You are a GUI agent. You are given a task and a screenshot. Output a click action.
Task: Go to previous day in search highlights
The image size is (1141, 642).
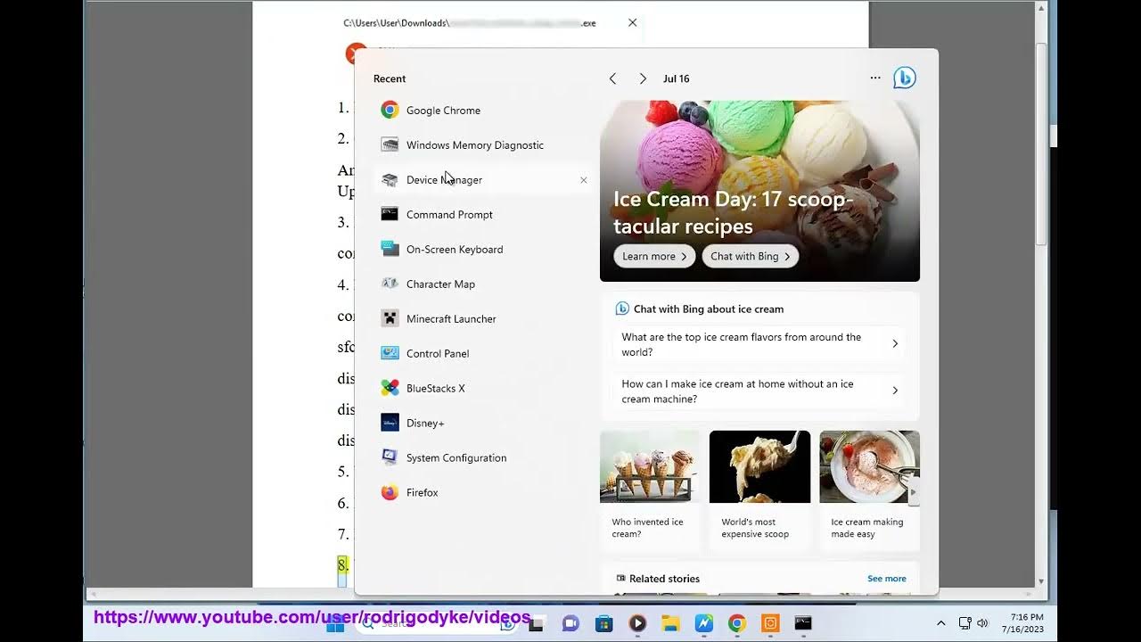tap(612, 78)
